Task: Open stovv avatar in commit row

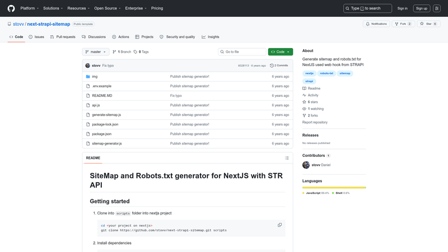Action: 88,66
